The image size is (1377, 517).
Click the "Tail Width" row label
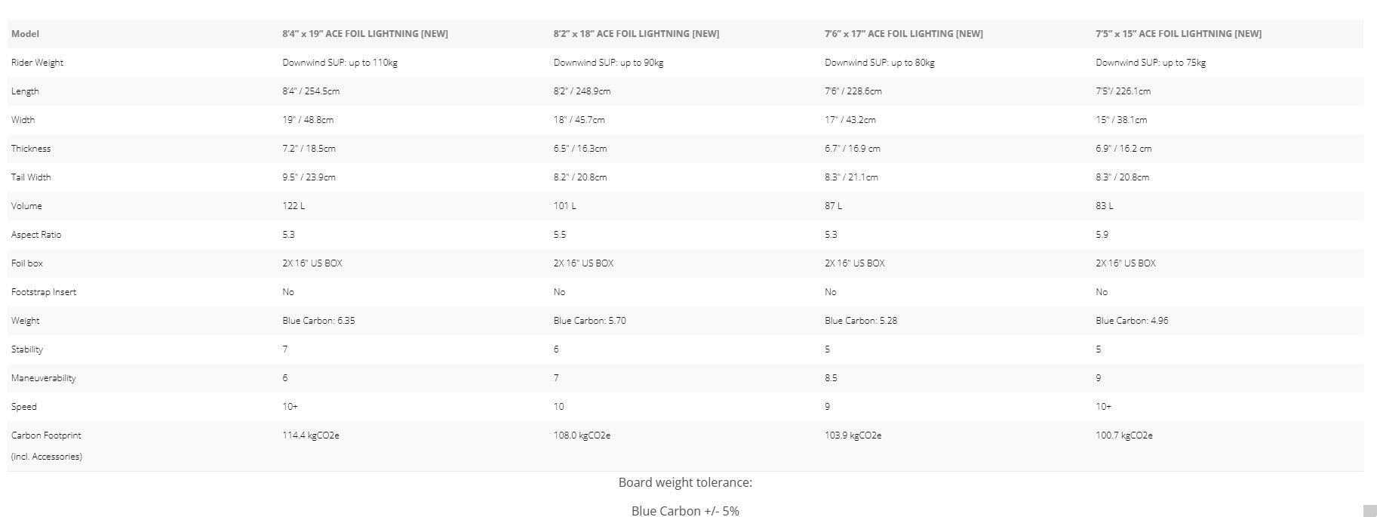31,177
